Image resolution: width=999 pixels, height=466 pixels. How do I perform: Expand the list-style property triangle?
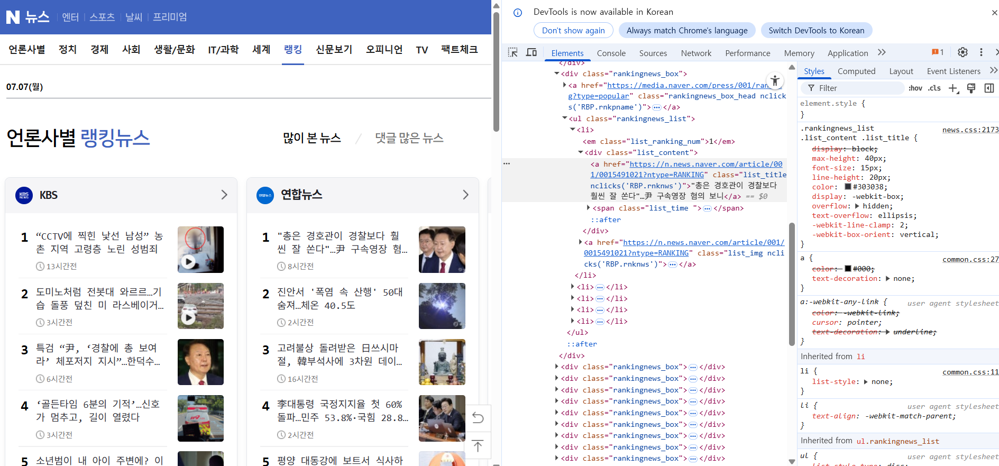pyautogui.click(x=866, y=381)
